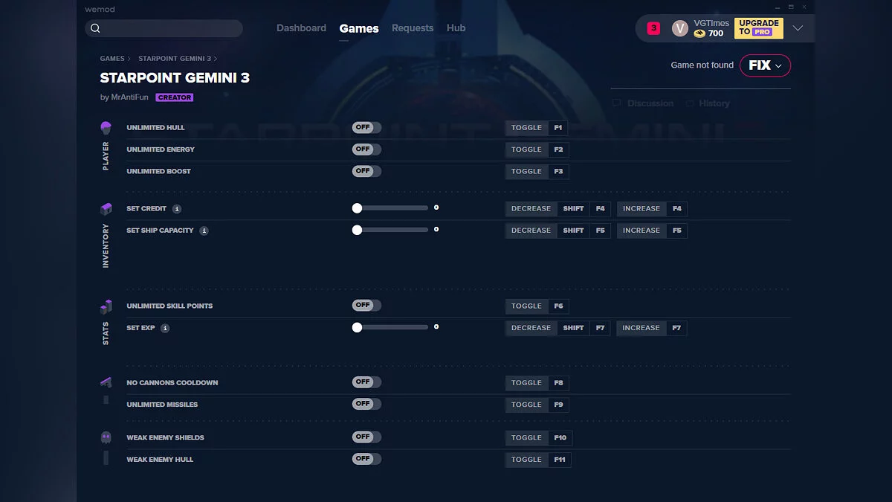Click the VGTimes user avatar

coord(680,28)
